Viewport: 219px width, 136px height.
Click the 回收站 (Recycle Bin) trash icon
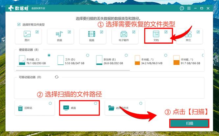[20, 108]
